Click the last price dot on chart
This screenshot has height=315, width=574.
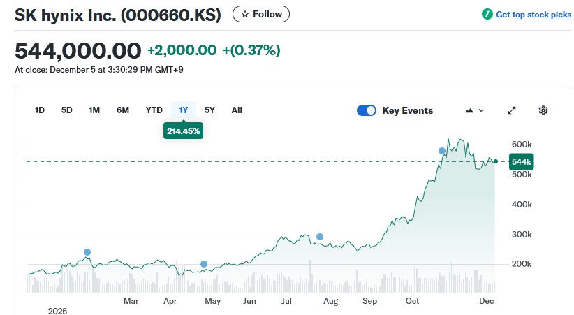(x=496, y=161)
